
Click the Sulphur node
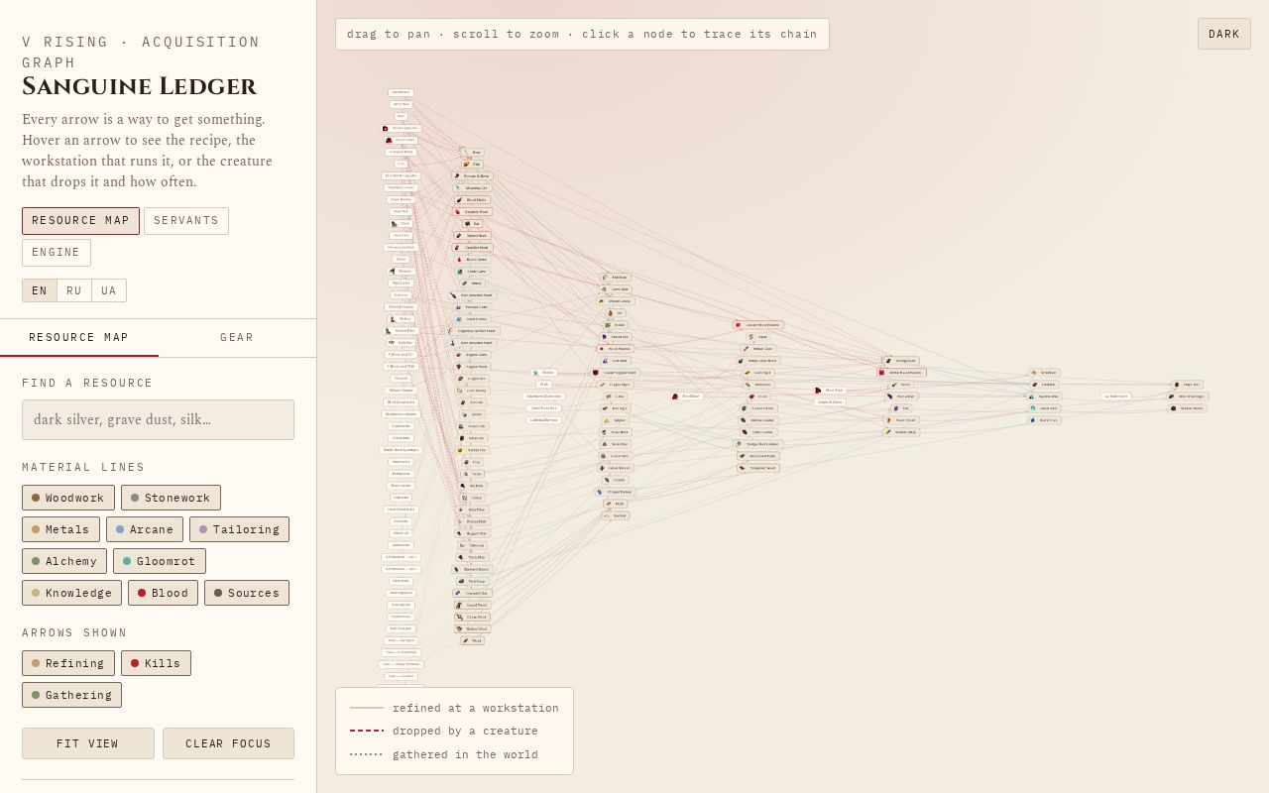[616, 420]
